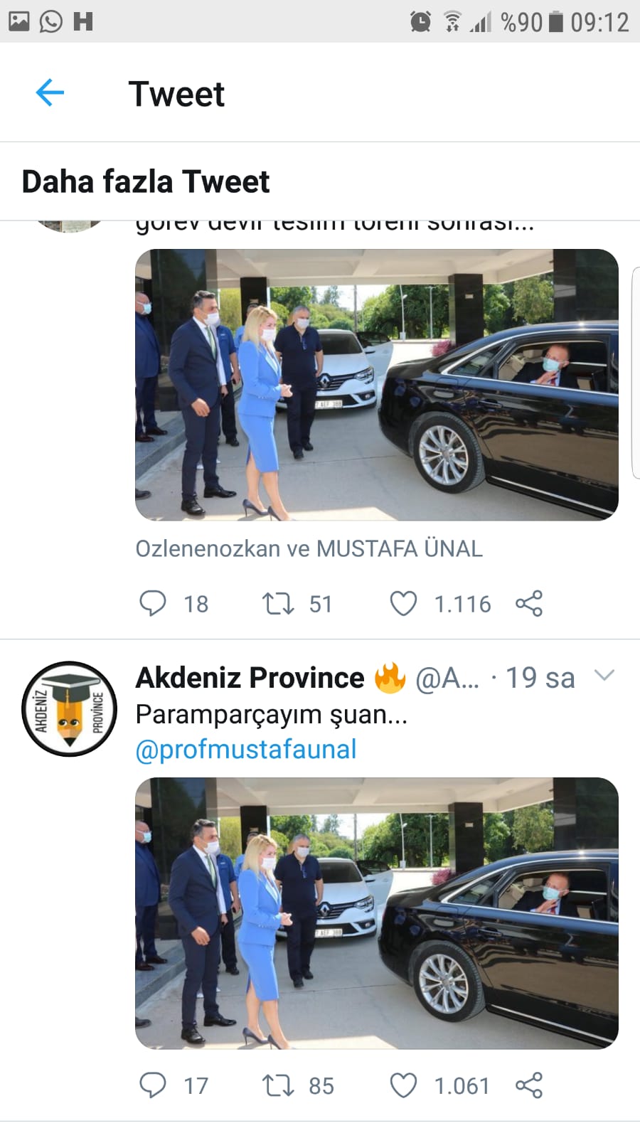Like the Akdeniz Province tweet
Viewport: 640px width, 1138px height.
403,1086
